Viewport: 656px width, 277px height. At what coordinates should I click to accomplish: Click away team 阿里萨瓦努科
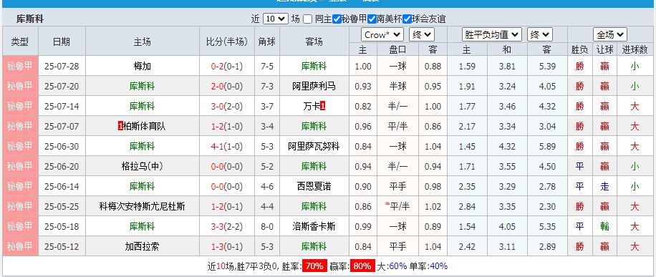click(314, 147)
